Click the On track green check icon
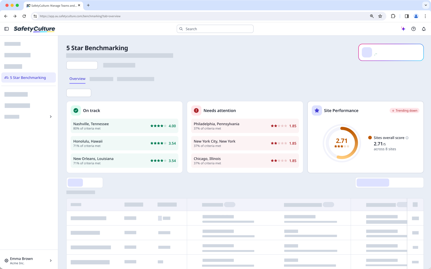Screen dimensions: 431x269 click(76, 110)
